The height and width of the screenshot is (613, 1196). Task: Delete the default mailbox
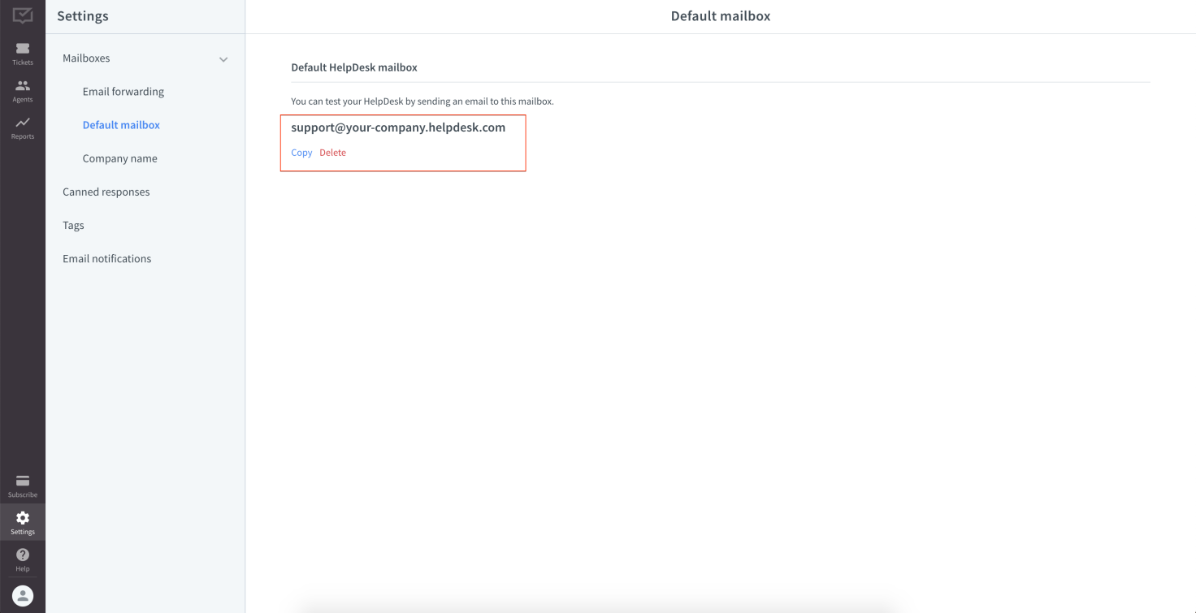332,153
